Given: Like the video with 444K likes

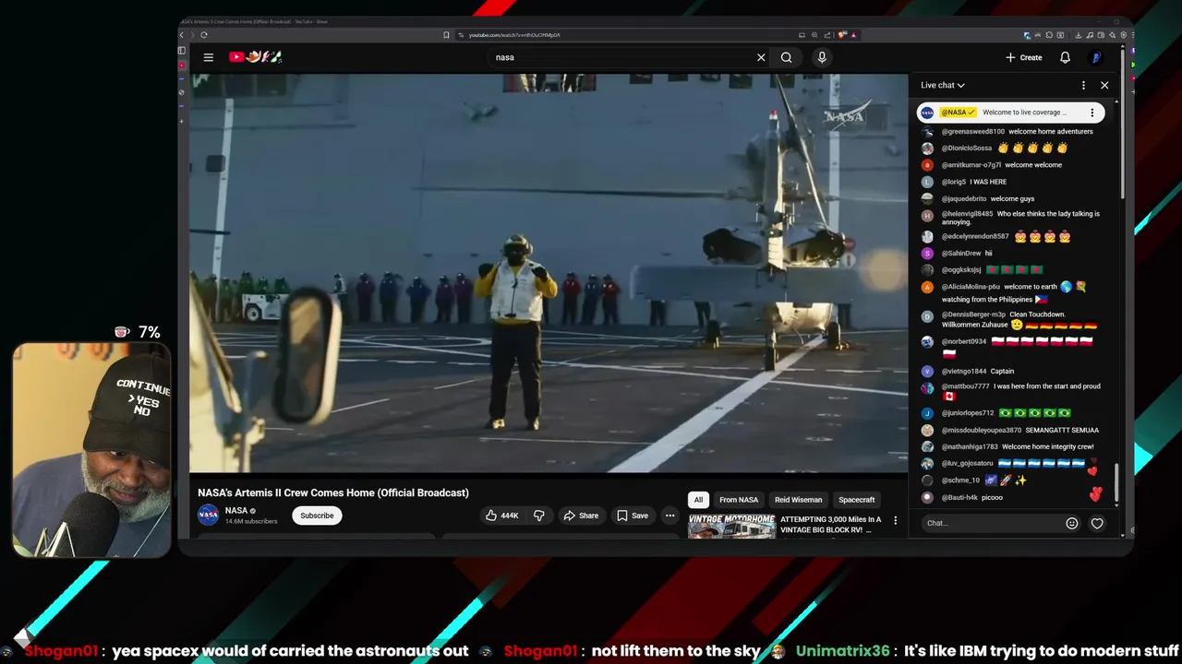Looking at the screenshot, I should (x=501, y=516).
